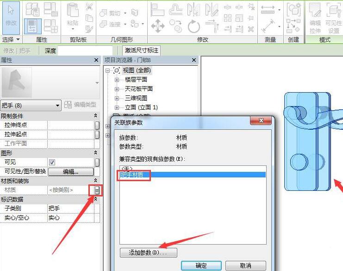Image resolution: width=343 pixels, height=271 pixels.
Task: Click into the 深度 input field
Action: tap(85, 50)
